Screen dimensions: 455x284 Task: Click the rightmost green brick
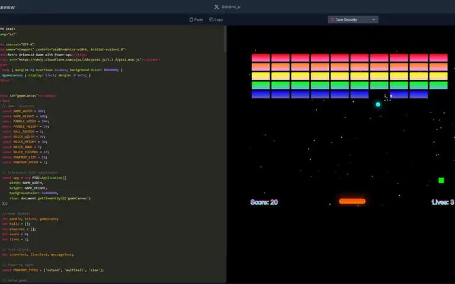coord(438,85)
